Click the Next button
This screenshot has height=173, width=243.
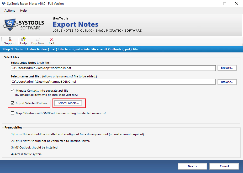[192, 166]
